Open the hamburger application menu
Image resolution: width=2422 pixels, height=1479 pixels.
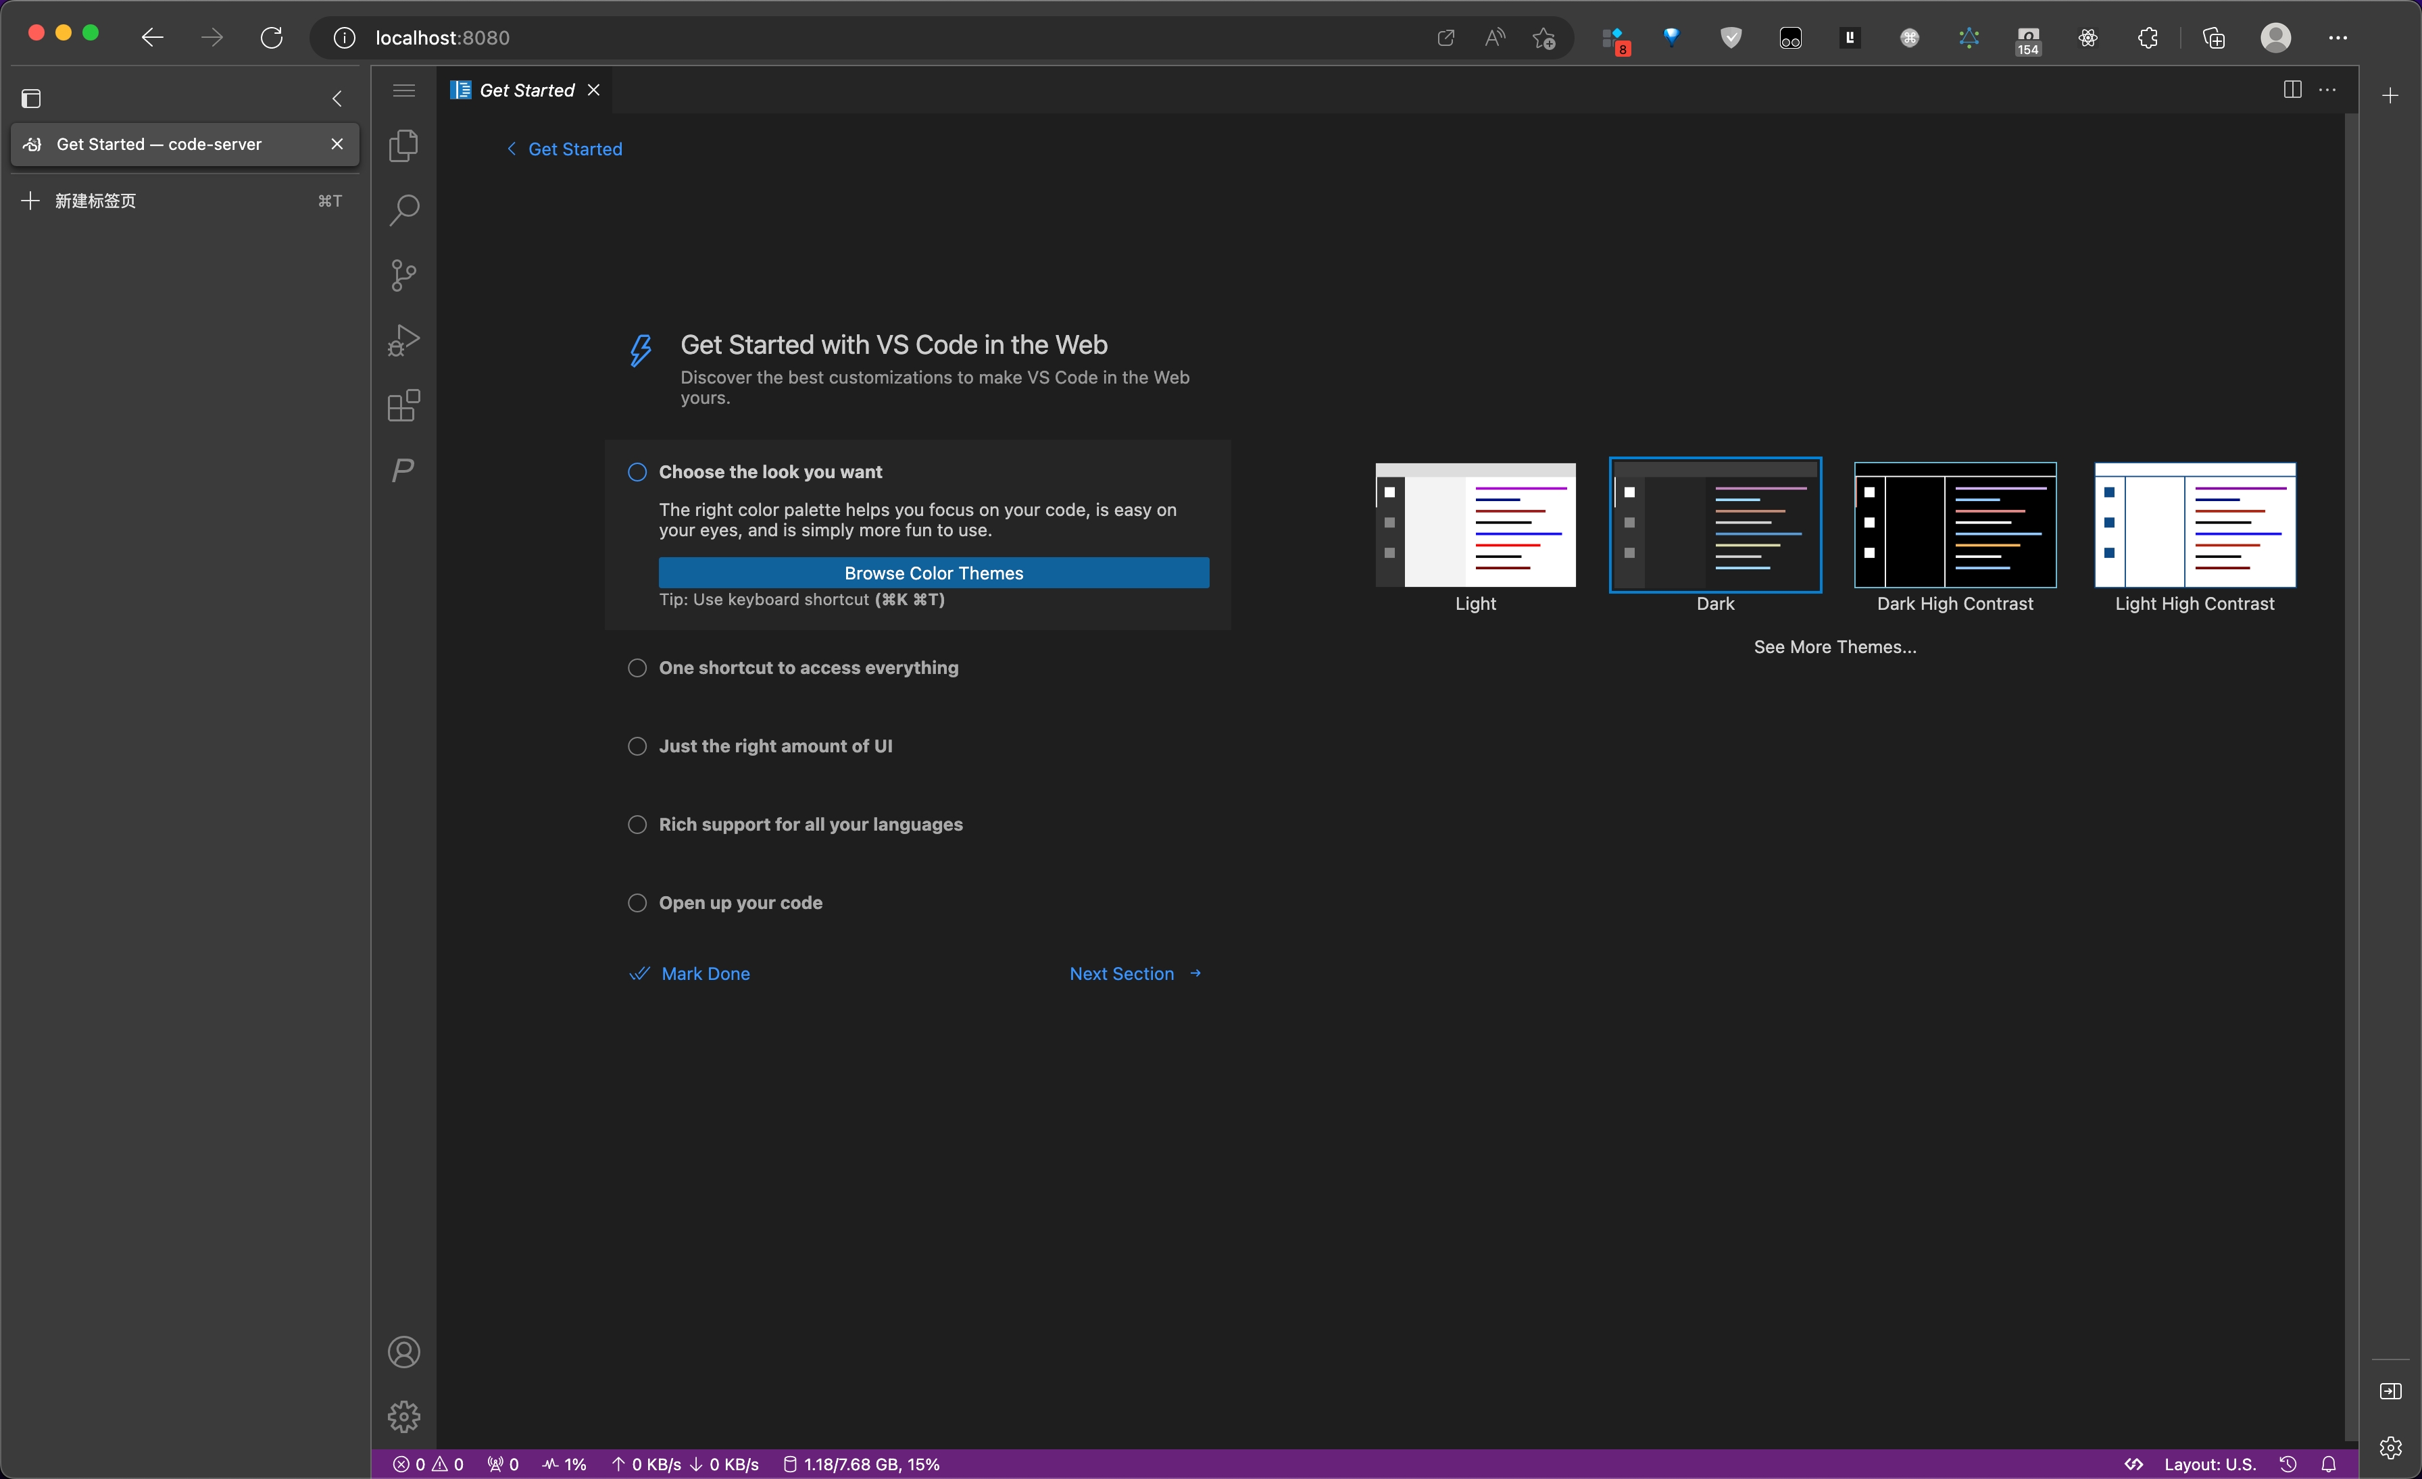point(403,90)
